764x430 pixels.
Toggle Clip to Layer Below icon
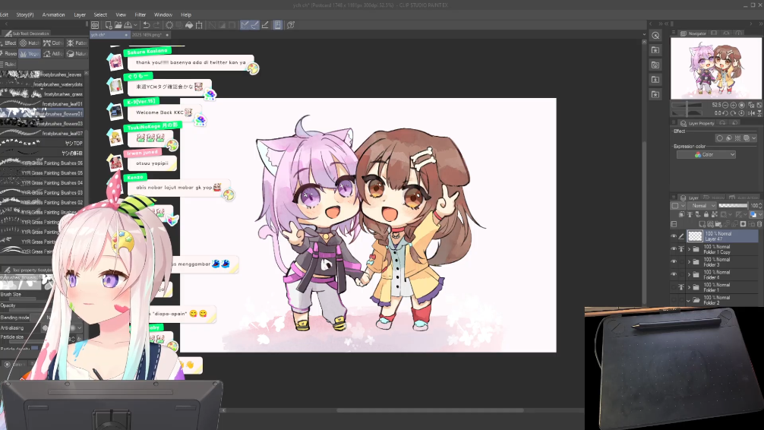682,214
